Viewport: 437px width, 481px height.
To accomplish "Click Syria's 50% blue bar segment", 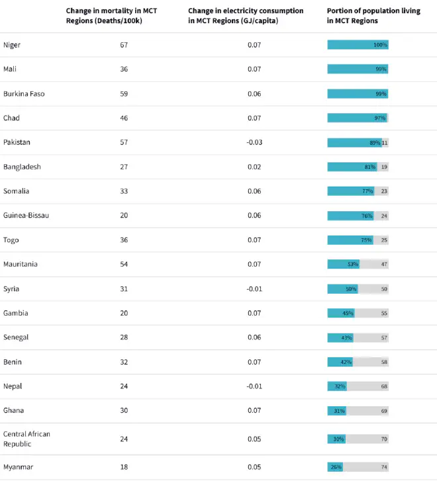I will tap(343, 289).
